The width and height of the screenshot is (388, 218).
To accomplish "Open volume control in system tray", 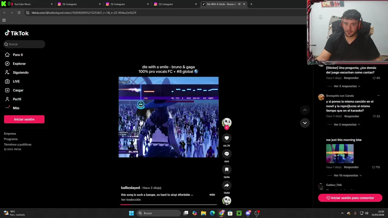I will [x=366, y=213].
